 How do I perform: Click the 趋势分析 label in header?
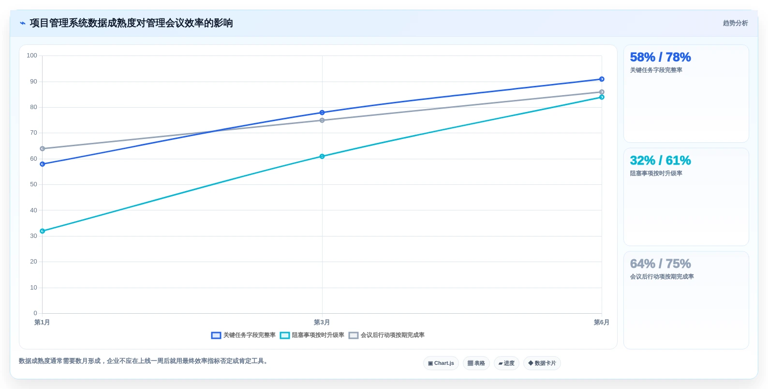735,23
